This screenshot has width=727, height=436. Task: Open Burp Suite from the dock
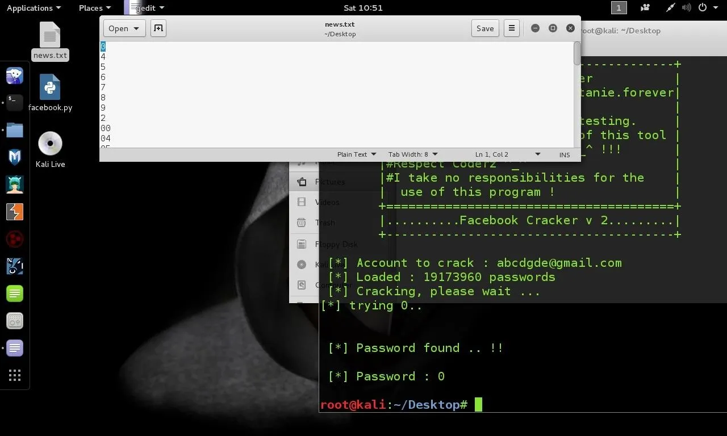[x=15, y=212]
